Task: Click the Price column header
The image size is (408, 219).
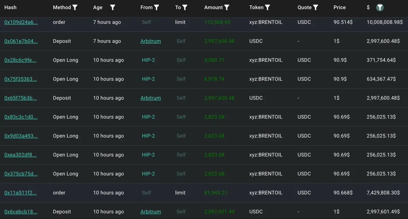Action: pos(339,7)
